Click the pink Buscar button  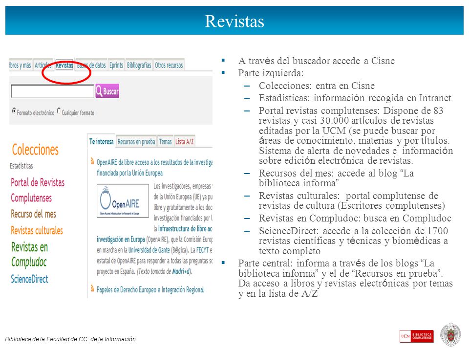tap(107, 91)
